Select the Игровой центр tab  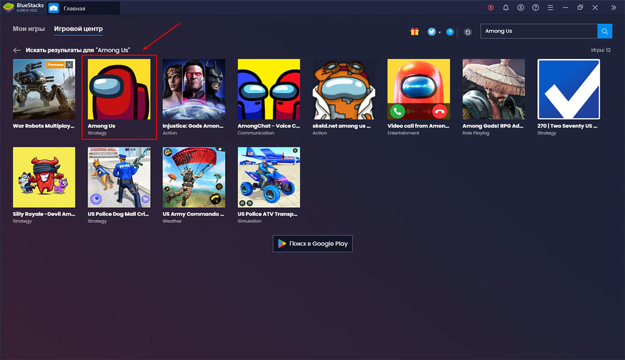tap(79, 29)
